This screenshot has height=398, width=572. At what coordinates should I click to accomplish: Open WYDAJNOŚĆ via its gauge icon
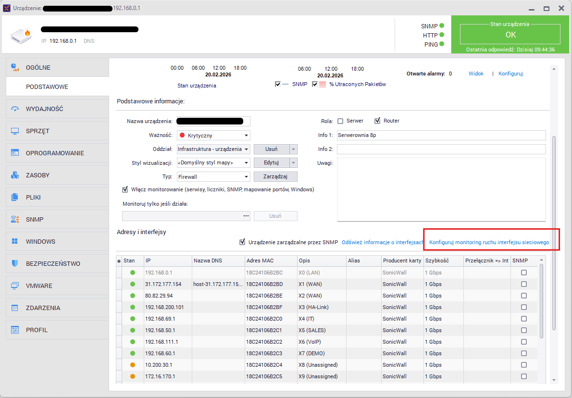coord(15,109)
